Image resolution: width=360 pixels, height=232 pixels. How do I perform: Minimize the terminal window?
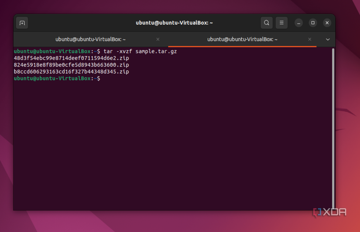298,23
